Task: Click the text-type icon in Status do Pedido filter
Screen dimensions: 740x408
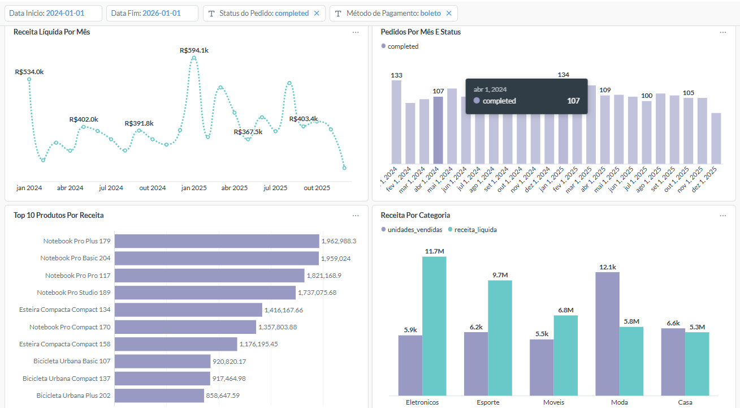Action: pyautogui.click(x=211, y=13)
